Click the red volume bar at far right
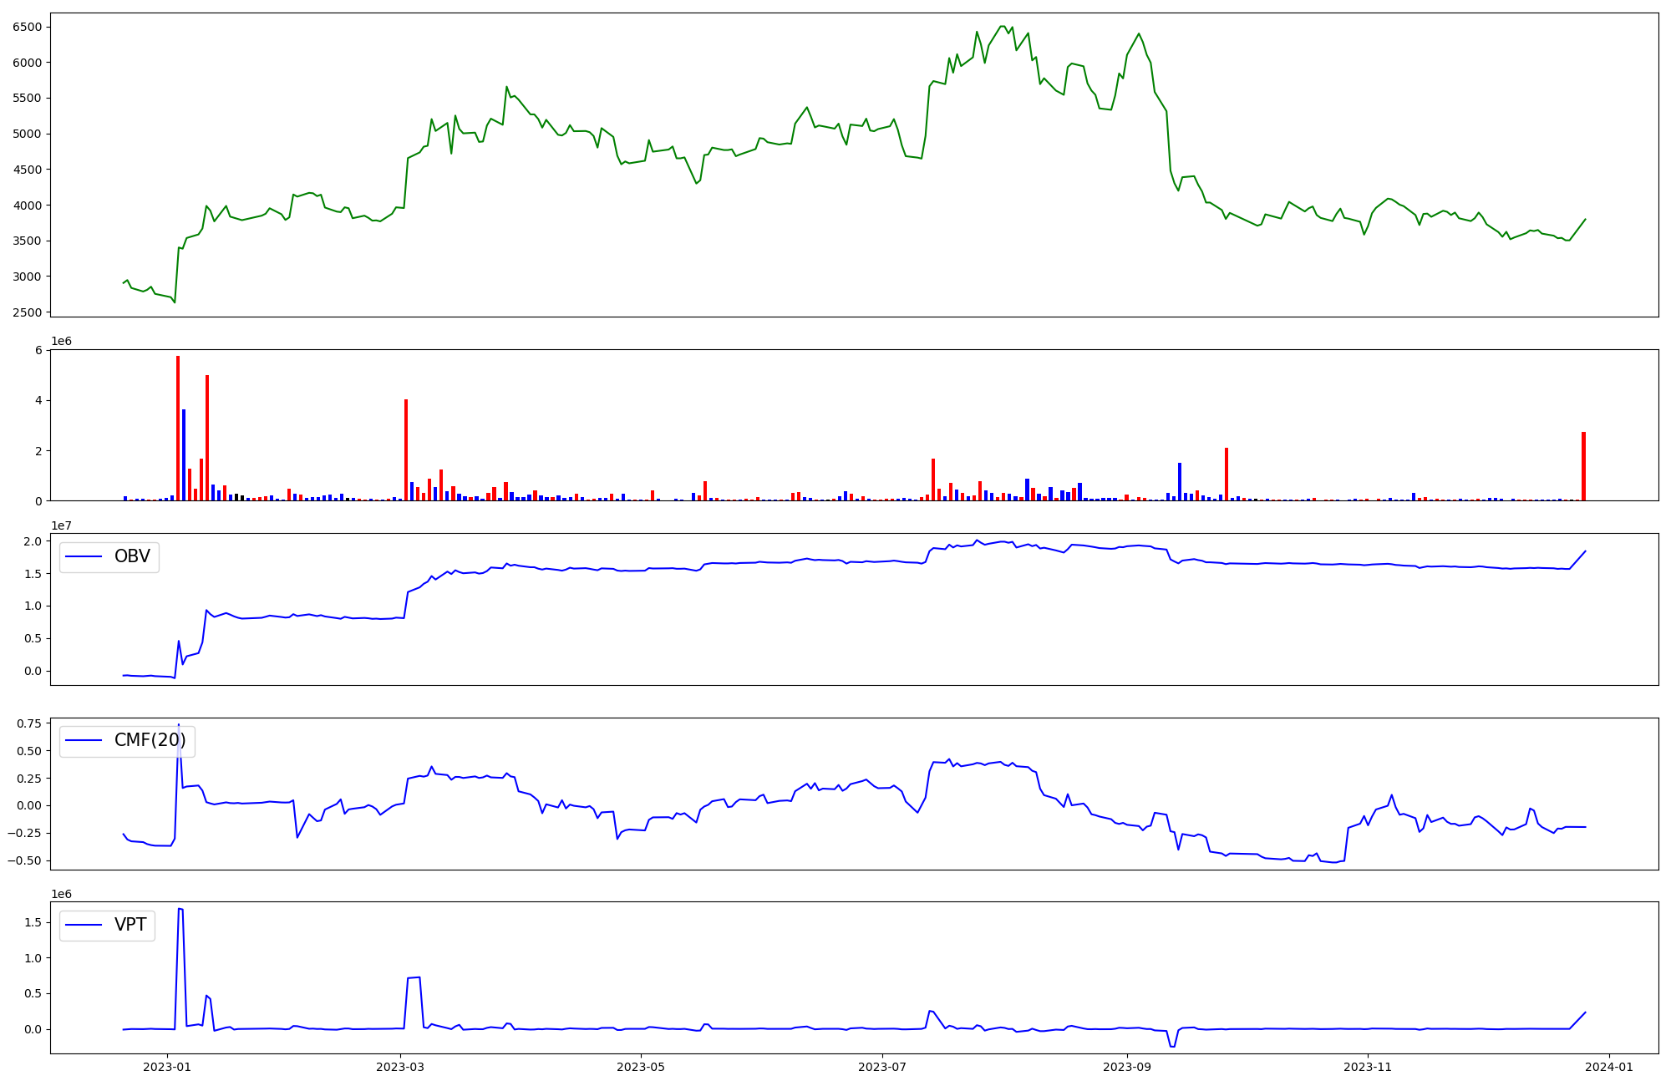Screen dimensions: 1671x1086 pos(1583,466)
